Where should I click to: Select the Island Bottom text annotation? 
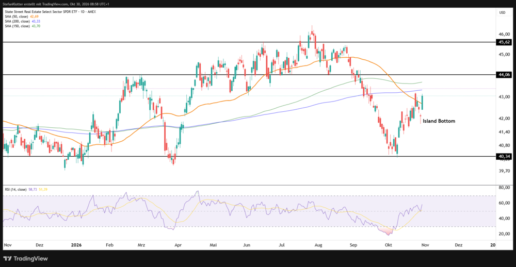(439, 121)
